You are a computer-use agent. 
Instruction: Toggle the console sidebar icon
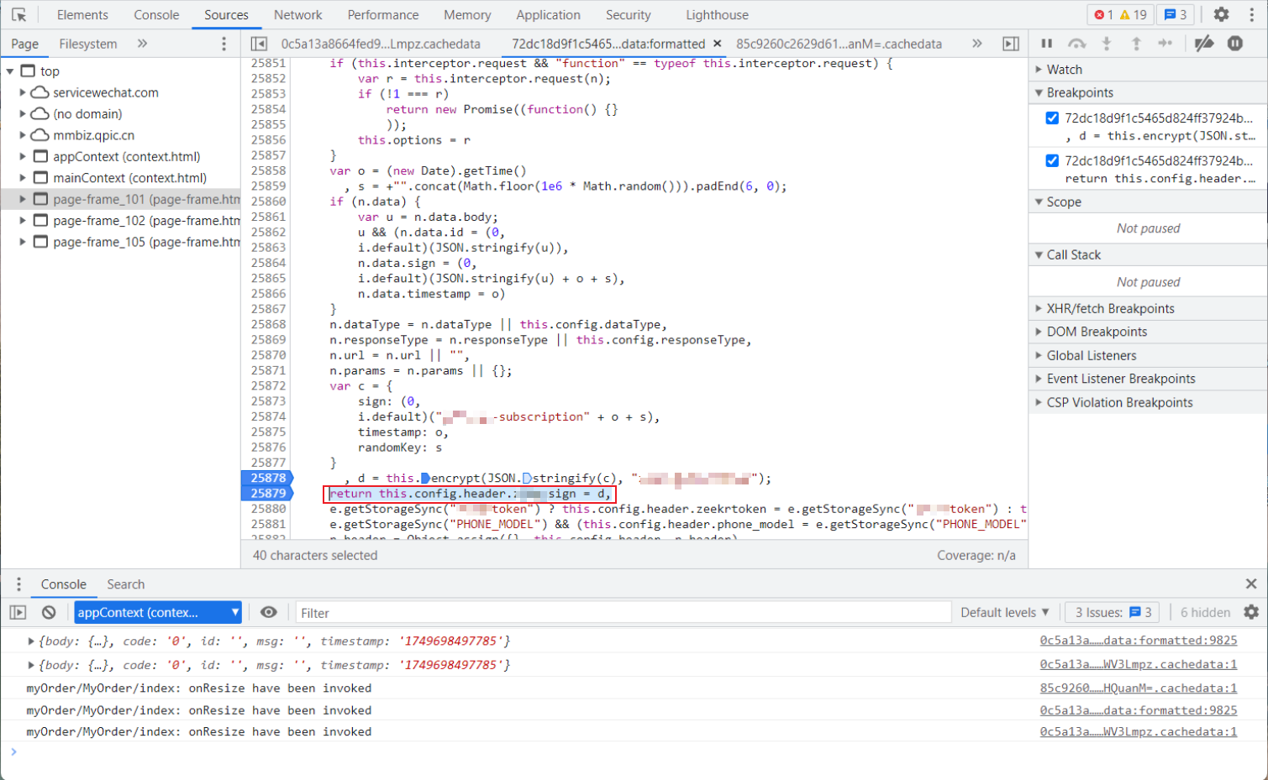[18, 613]
